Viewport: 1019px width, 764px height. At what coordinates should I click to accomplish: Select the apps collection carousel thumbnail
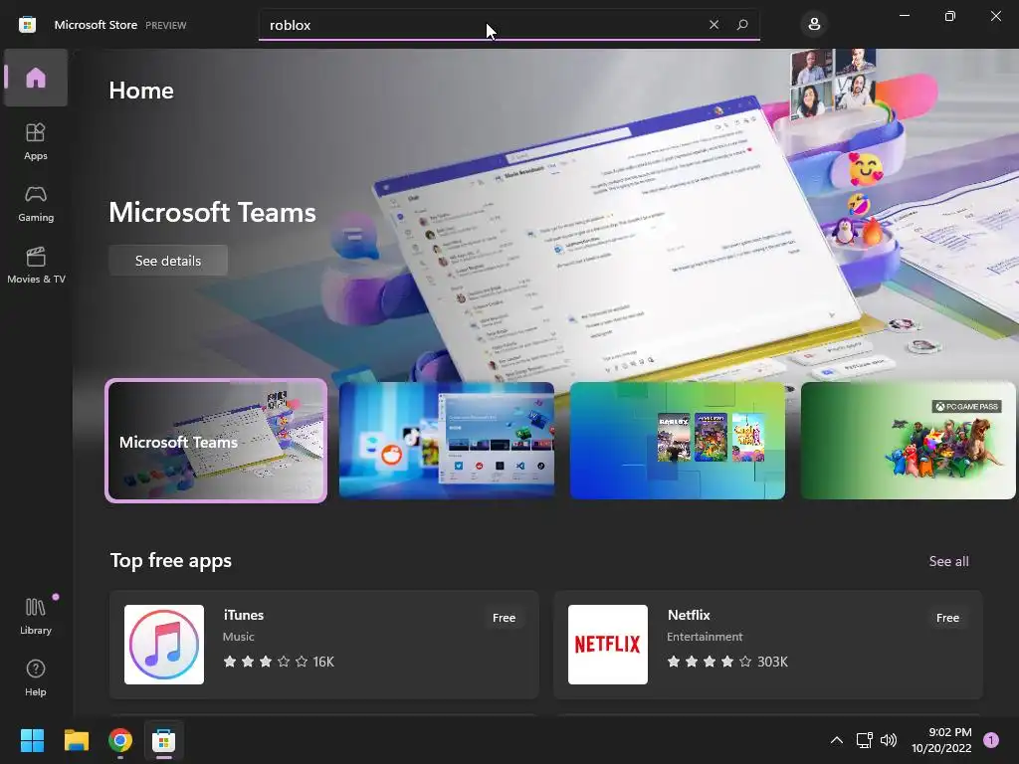pos(447,441)
